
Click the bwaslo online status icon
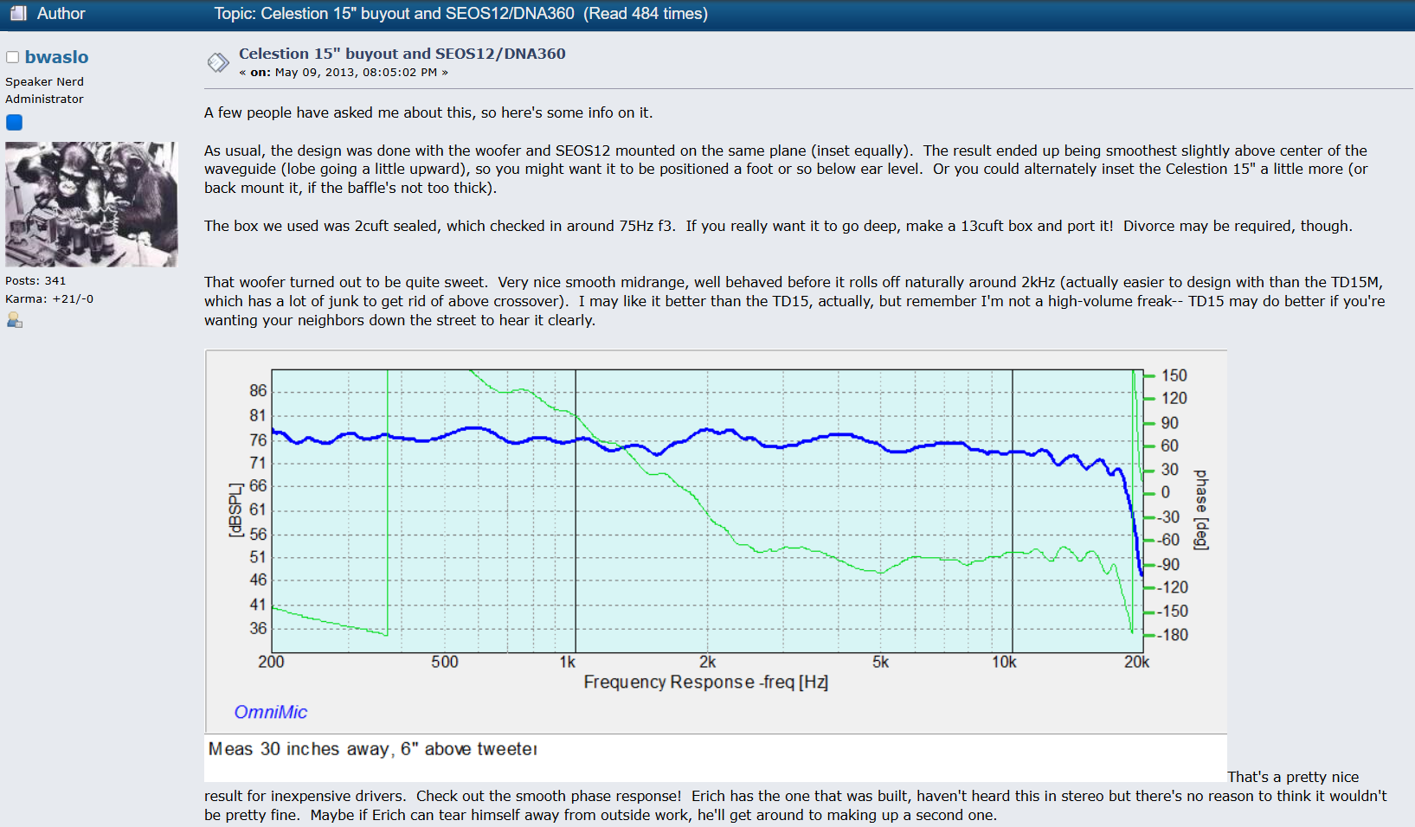[12, 57]
